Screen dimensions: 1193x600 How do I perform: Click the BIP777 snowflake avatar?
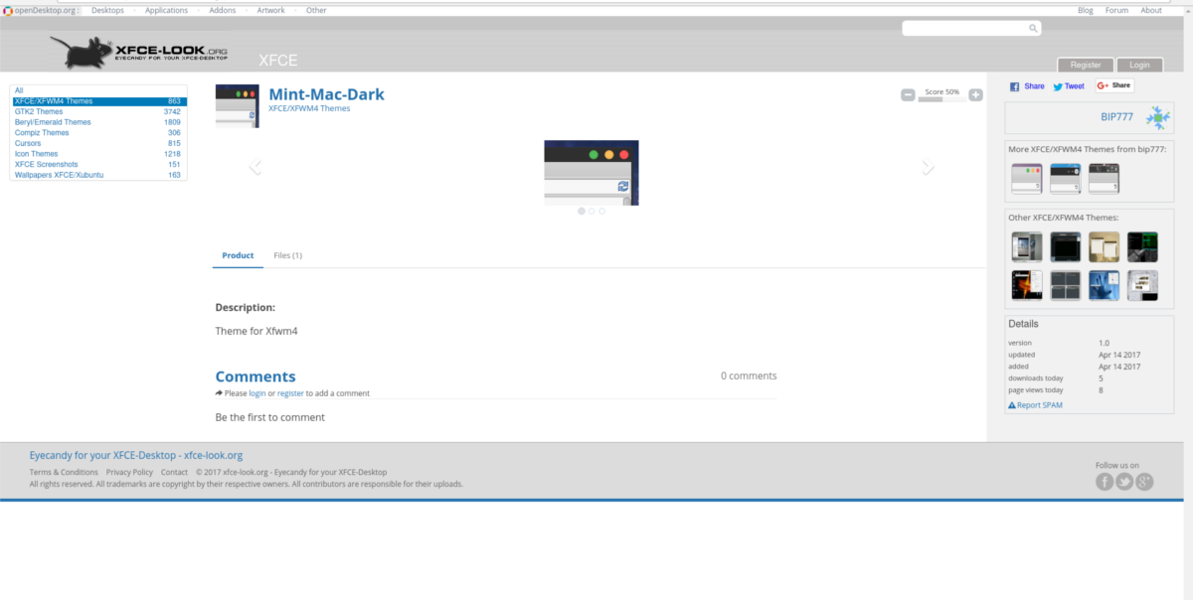[x=1157, y=118]
